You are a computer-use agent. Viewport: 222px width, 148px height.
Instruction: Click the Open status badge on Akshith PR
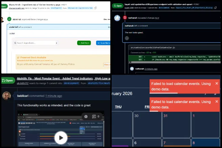coord(7,81)
